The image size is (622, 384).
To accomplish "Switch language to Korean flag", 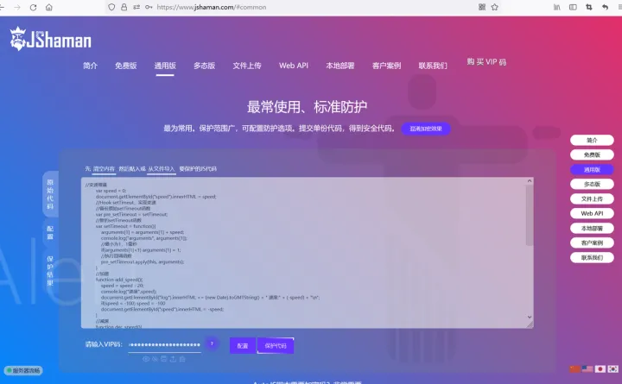I will point(612,369).
